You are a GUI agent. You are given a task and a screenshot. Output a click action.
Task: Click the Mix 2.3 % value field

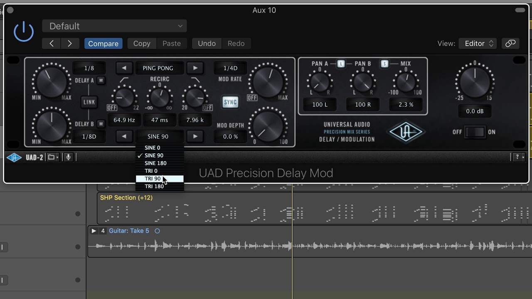[x=406, y=105]
